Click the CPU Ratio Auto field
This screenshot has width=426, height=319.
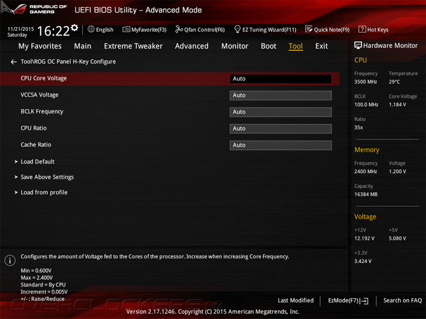[x=280, y=129]
